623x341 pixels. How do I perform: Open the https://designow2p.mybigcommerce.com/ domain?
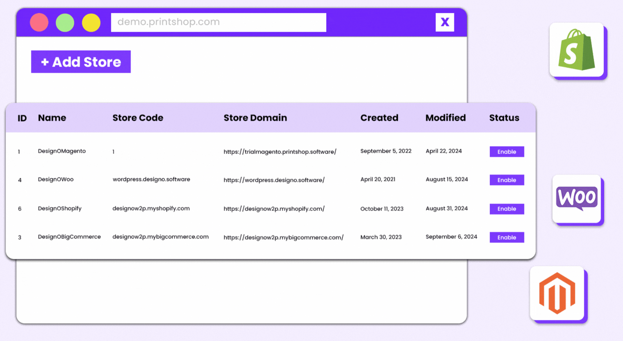point(284,237)
